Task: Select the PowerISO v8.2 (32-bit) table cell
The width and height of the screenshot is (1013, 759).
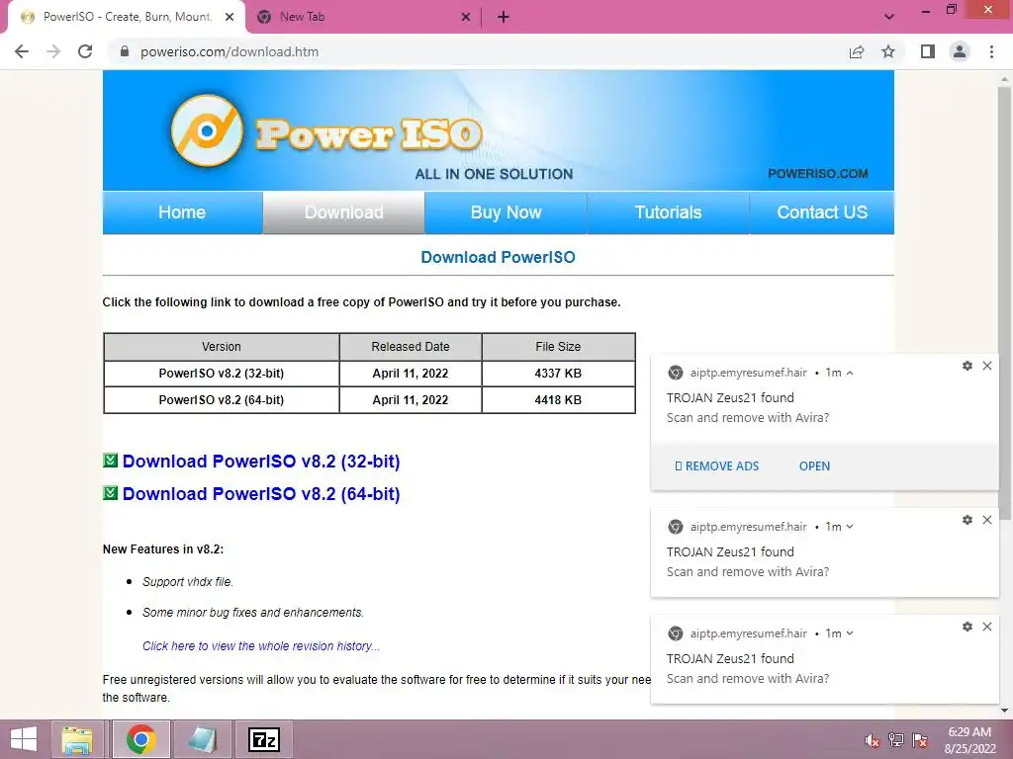Action: [x=221, y=374]
